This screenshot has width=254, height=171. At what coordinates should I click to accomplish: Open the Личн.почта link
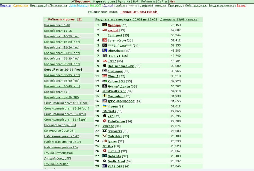point(58,5)
